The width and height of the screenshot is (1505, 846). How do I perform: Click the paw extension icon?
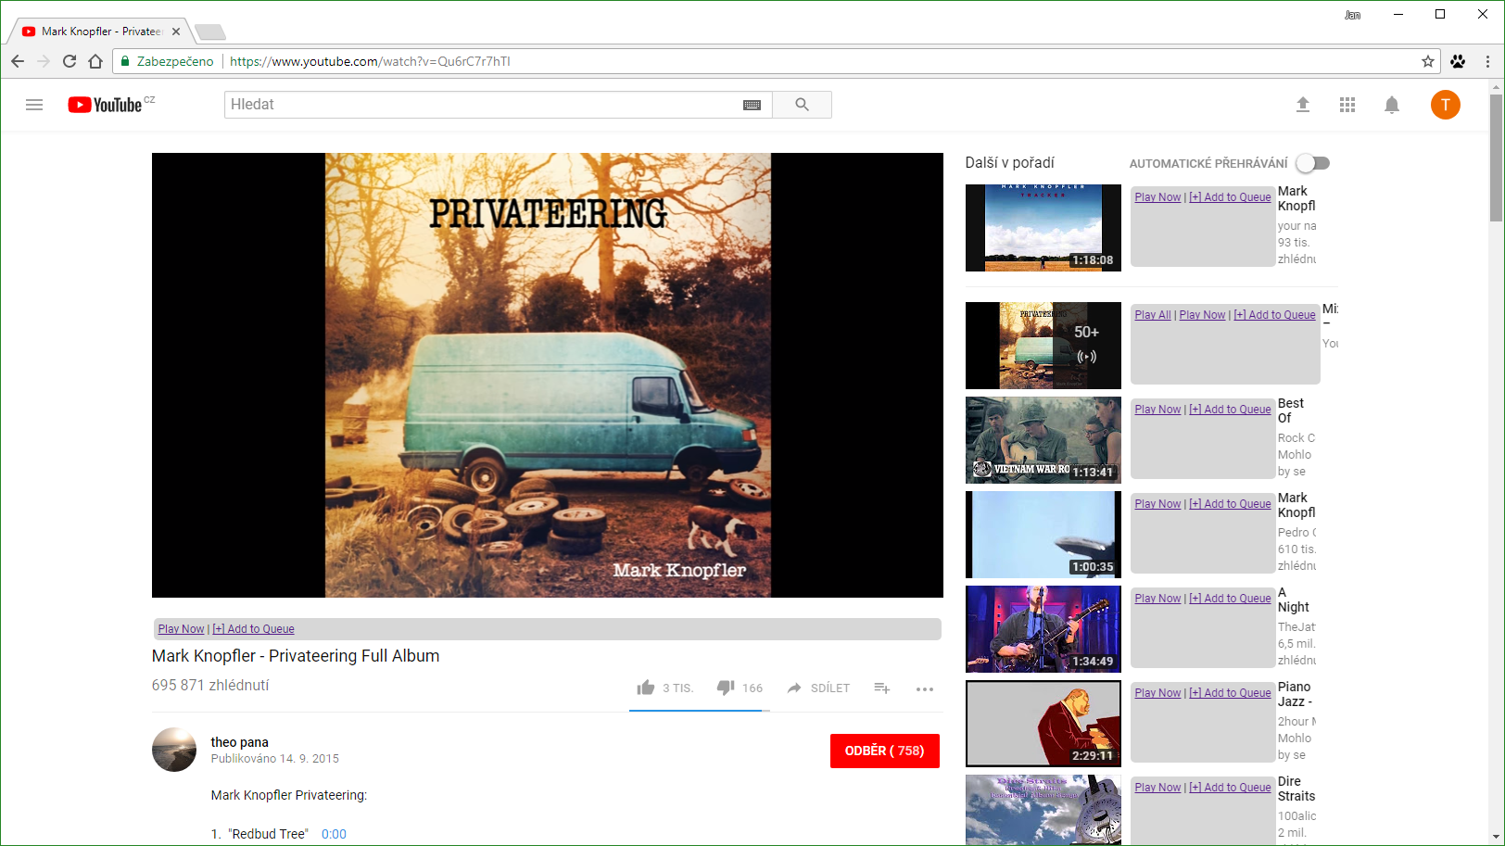1458,61
